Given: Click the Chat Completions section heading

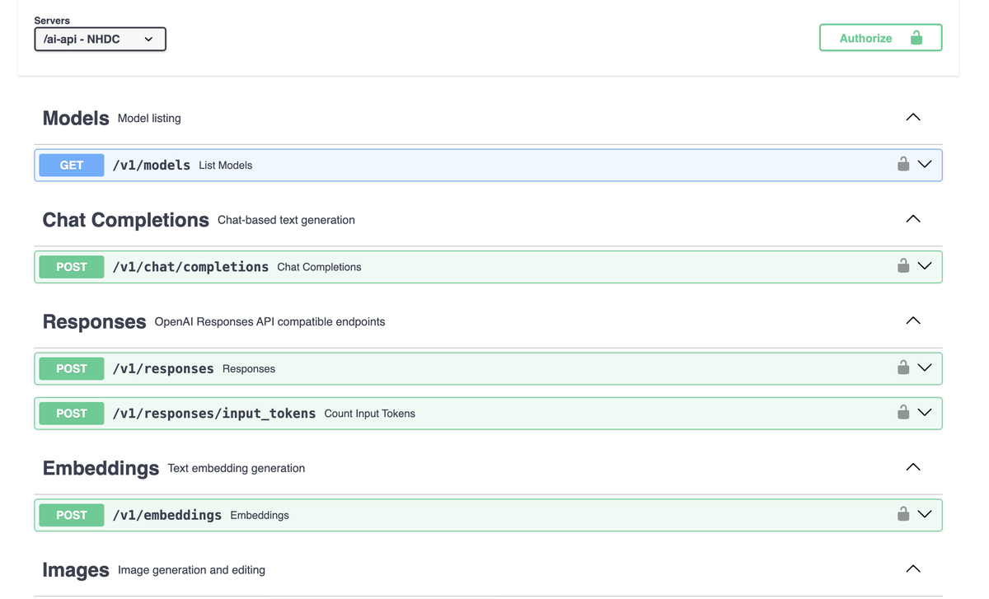Looking at the screenshot, I should click(126, 220).
